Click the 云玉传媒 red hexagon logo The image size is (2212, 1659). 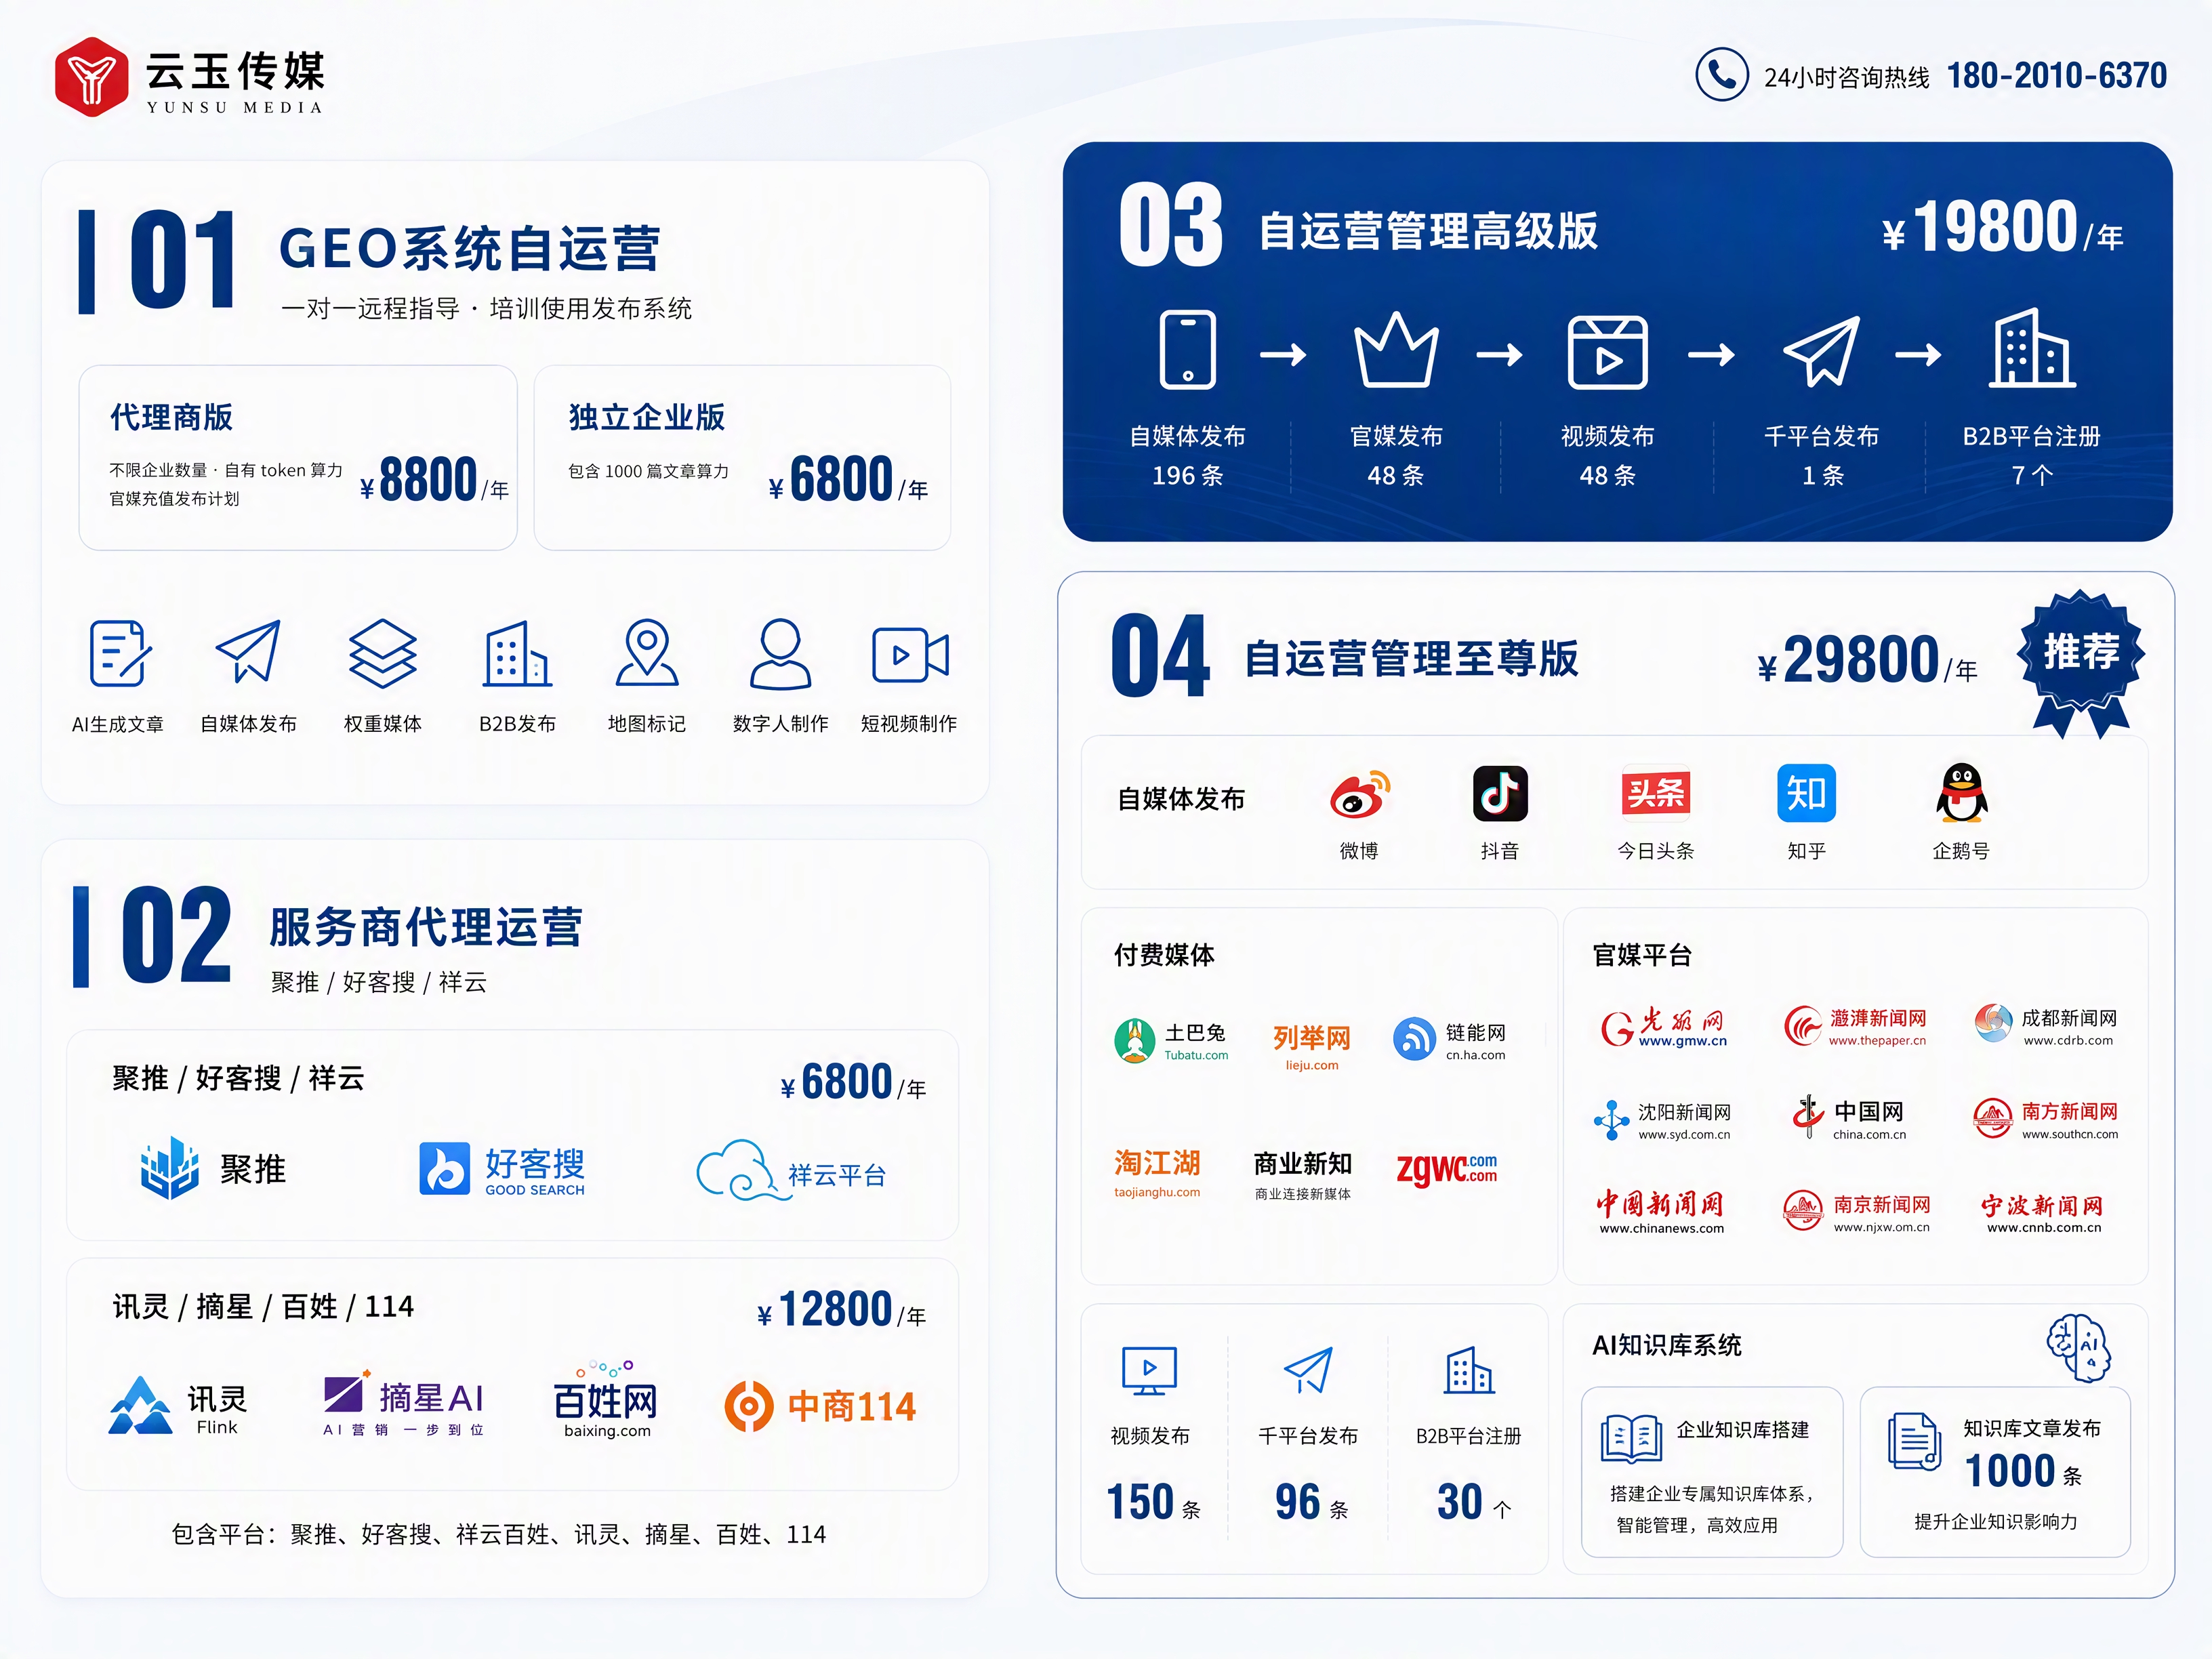[x=92, y=77]
